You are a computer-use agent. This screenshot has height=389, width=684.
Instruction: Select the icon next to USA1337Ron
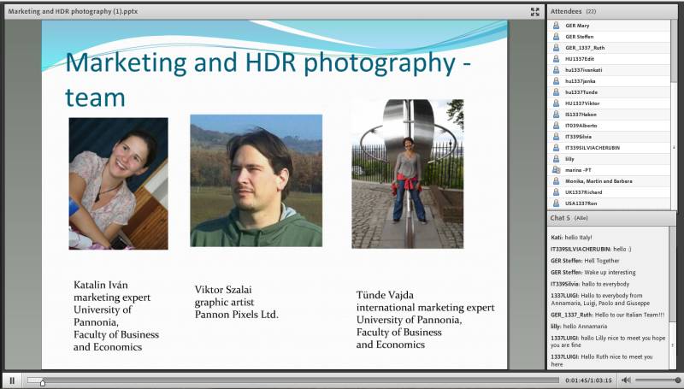point(556,203)
